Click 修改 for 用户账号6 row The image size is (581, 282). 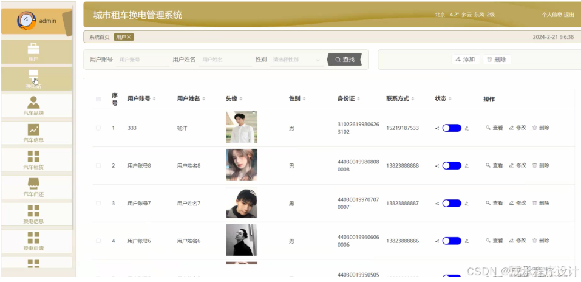coord(518,241)
